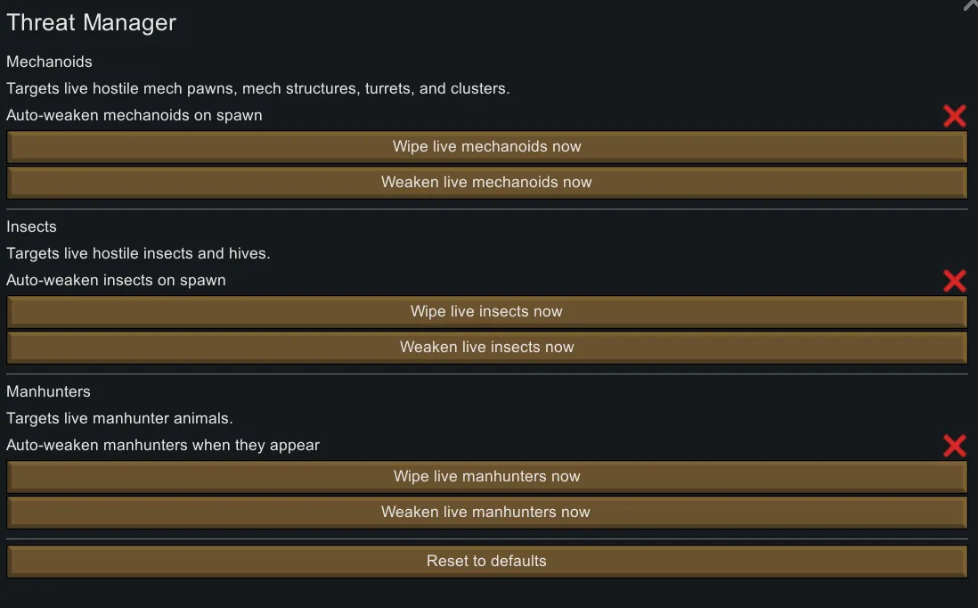978x608 pixels.
Task: Click the Insects section heading
Action: pos(31,226)
